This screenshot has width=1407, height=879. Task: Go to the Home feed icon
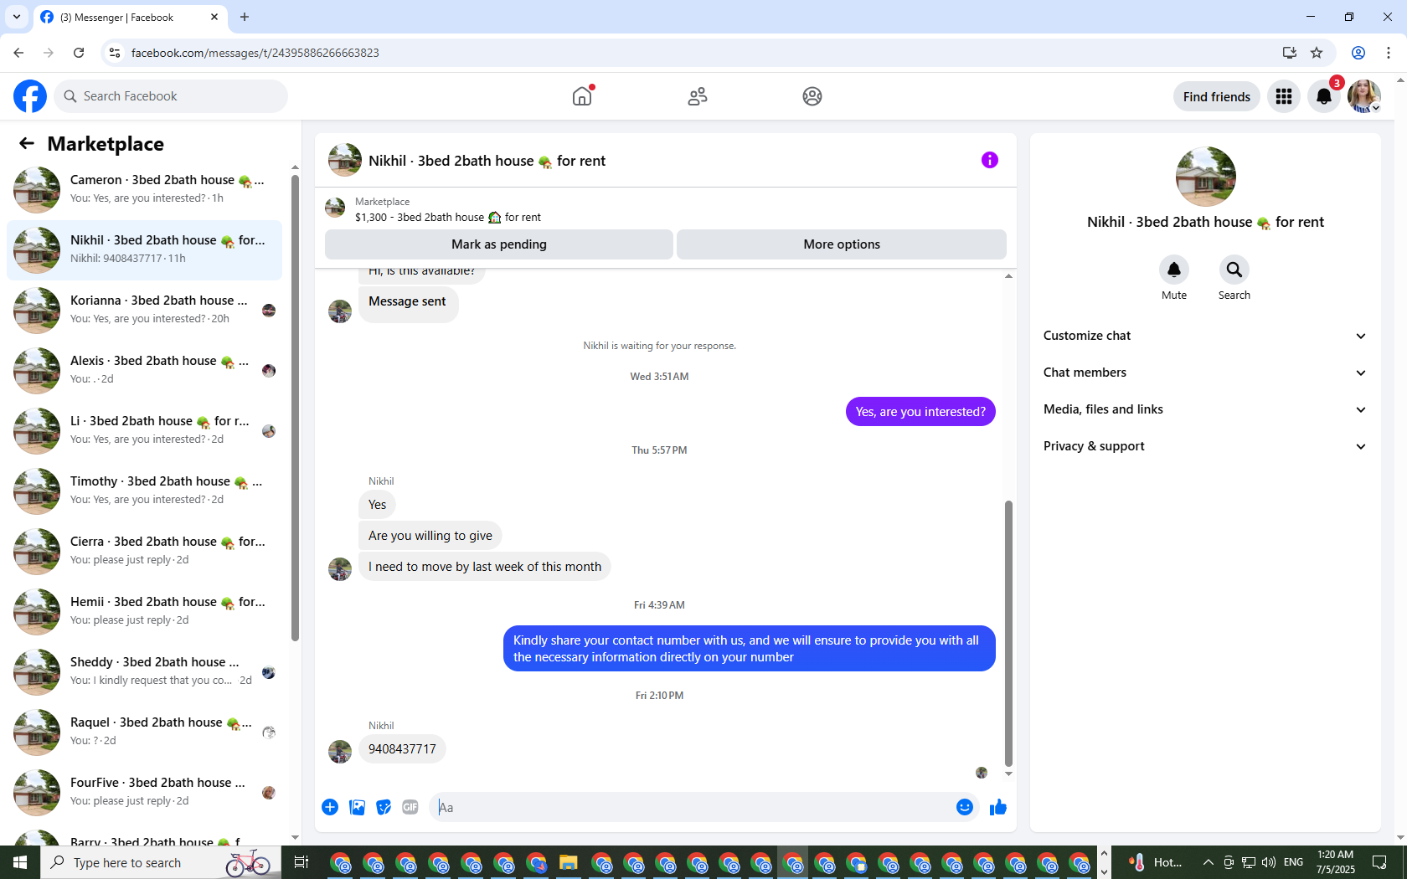coord(582,96)
